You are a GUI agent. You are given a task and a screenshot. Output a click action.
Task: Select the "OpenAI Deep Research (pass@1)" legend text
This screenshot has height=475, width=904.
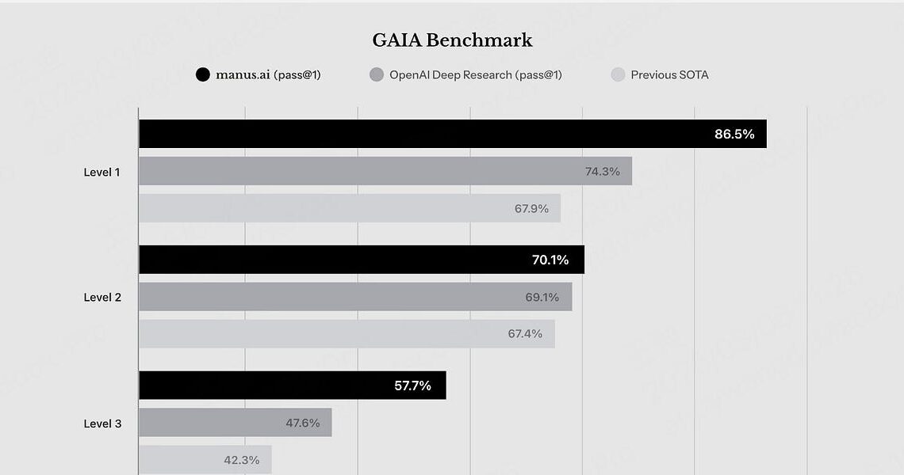(475, 75)
